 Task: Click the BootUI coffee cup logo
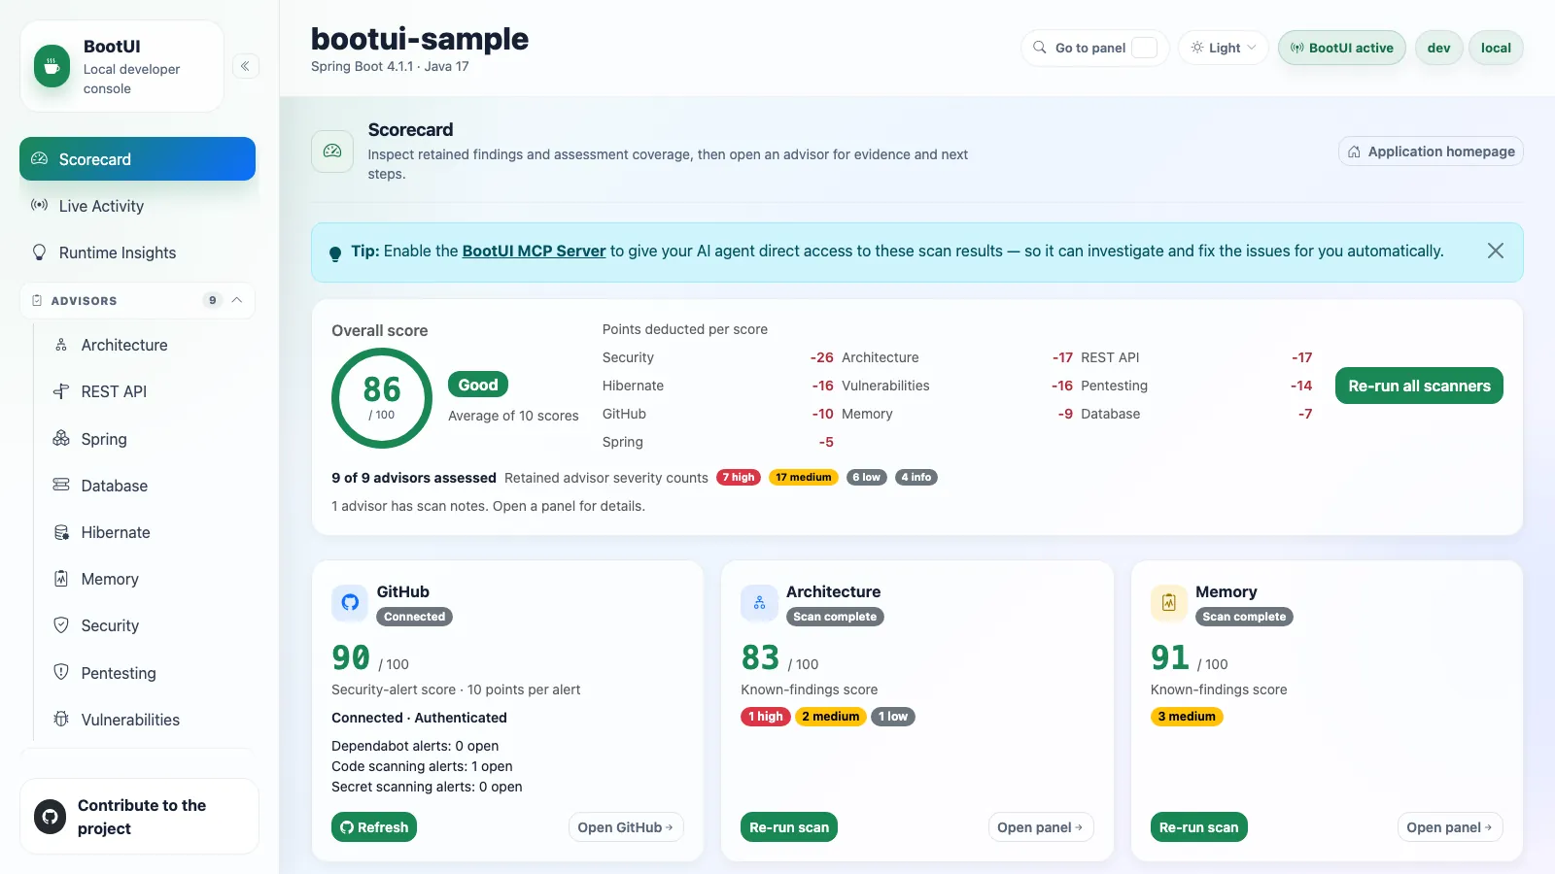(x=52, y=66)
